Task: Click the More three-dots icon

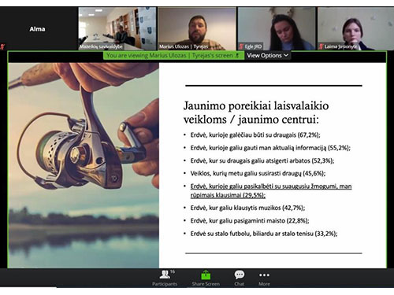Action: tap(264, 275)
